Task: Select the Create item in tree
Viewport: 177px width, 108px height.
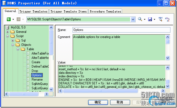Action: [x=36, y=62]
